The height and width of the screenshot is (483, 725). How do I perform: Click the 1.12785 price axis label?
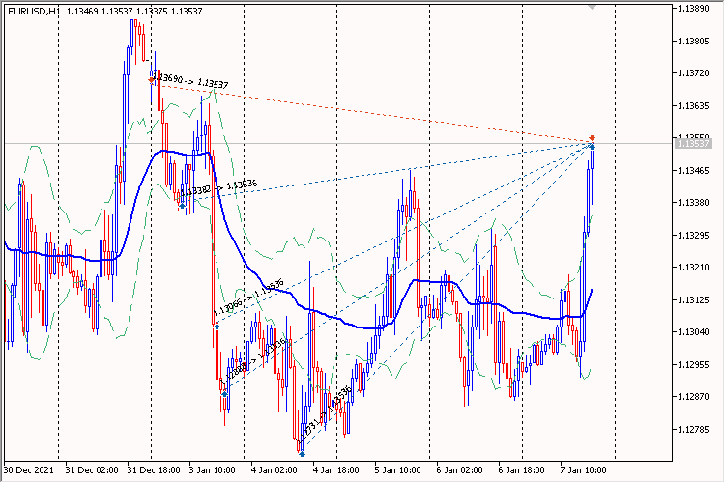pyautogui.click(x=693, y=429)
